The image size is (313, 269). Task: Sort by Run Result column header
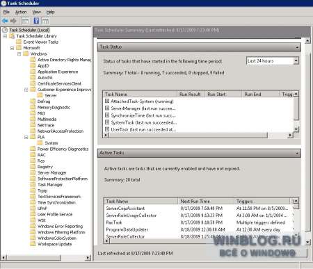(x=191, y=94)
